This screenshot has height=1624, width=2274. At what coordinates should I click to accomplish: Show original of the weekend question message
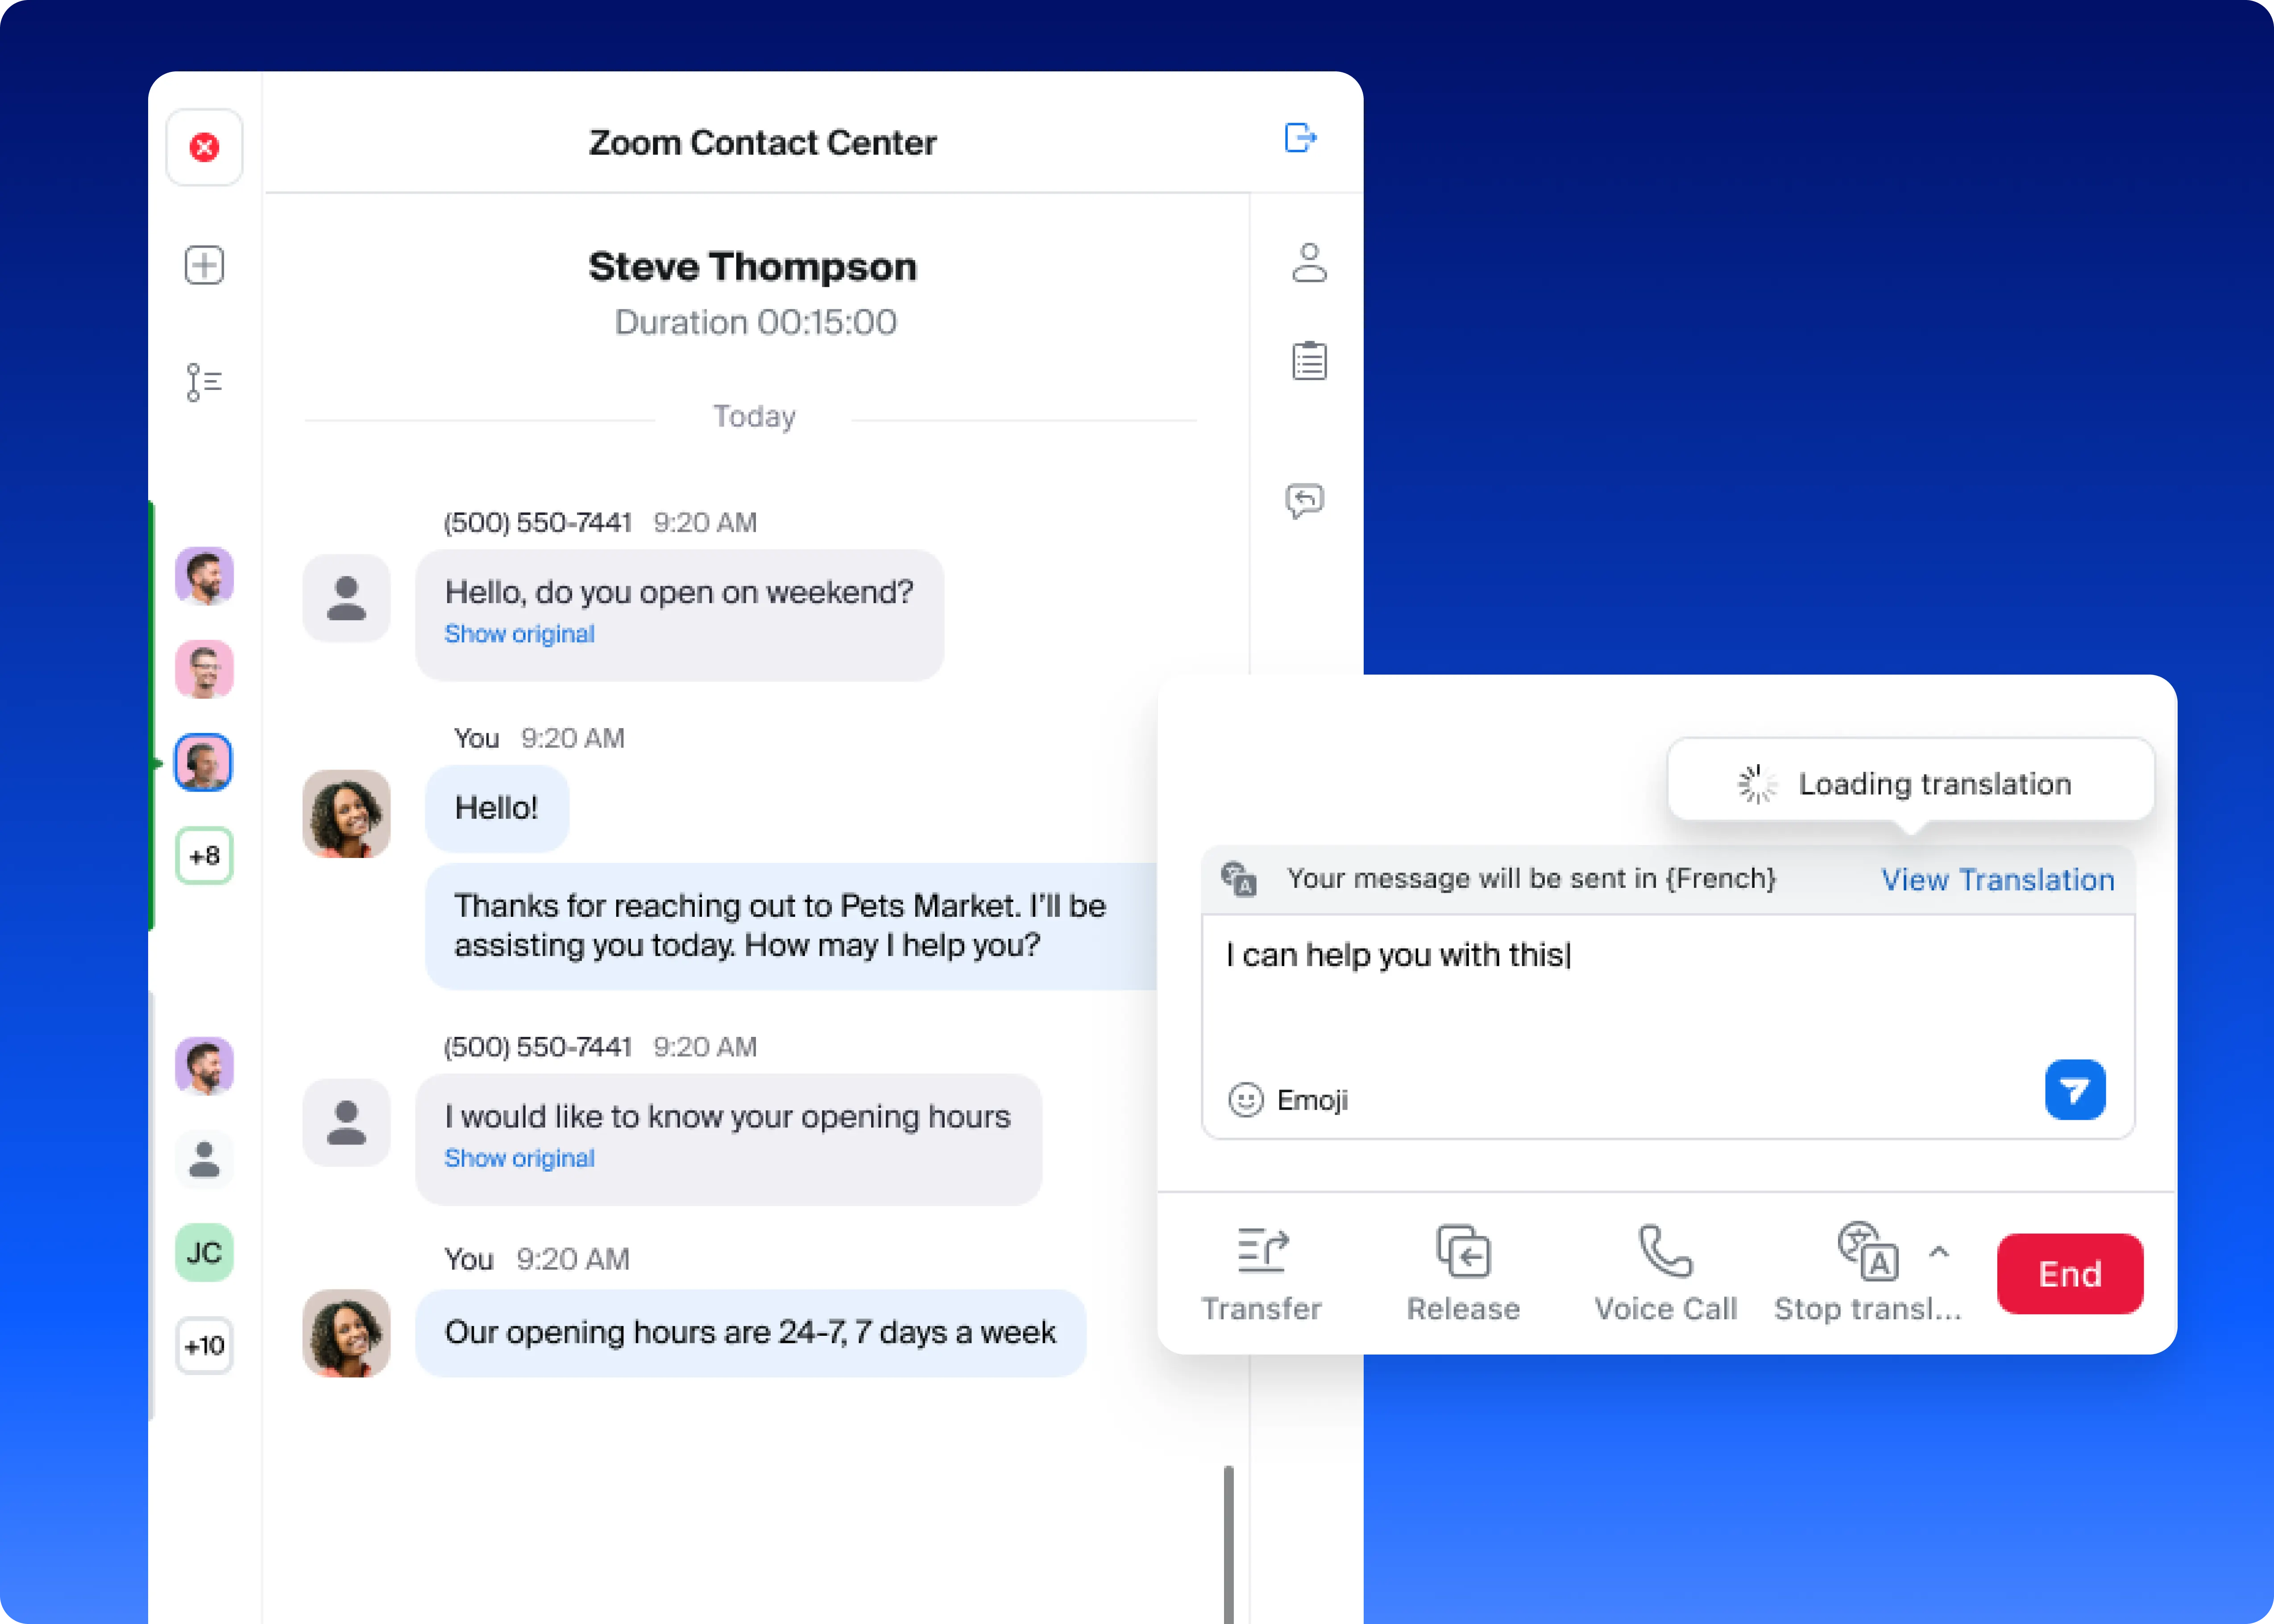click(519, 634)
